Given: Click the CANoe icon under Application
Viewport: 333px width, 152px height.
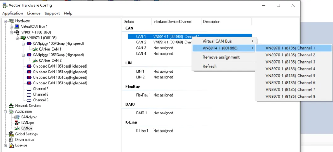Looking at the screenshot, I should pyautogui.click(x=17, y=128).
